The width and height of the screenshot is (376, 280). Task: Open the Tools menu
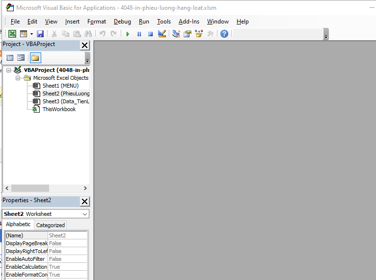point(164,22)
